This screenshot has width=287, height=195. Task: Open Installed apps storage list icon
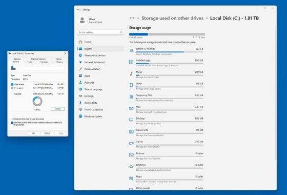tap(131, 62)
